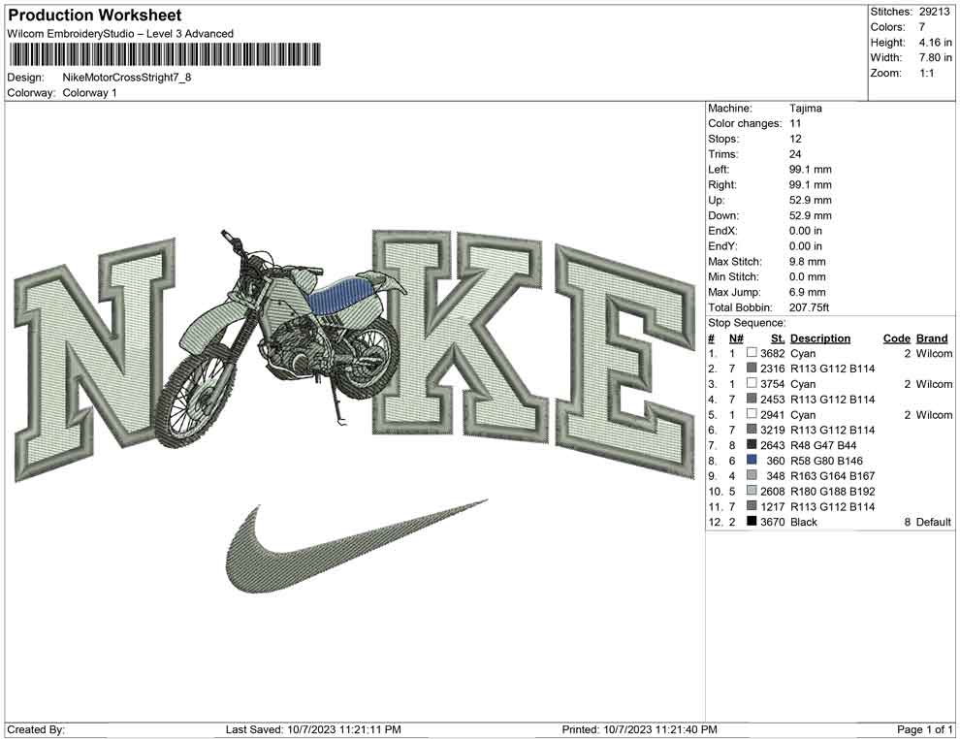Select the R163 G164 B167 swatch in row 9
Viewport: 960px width, 739px height.
pyautogui.click(x=752, y=475)
